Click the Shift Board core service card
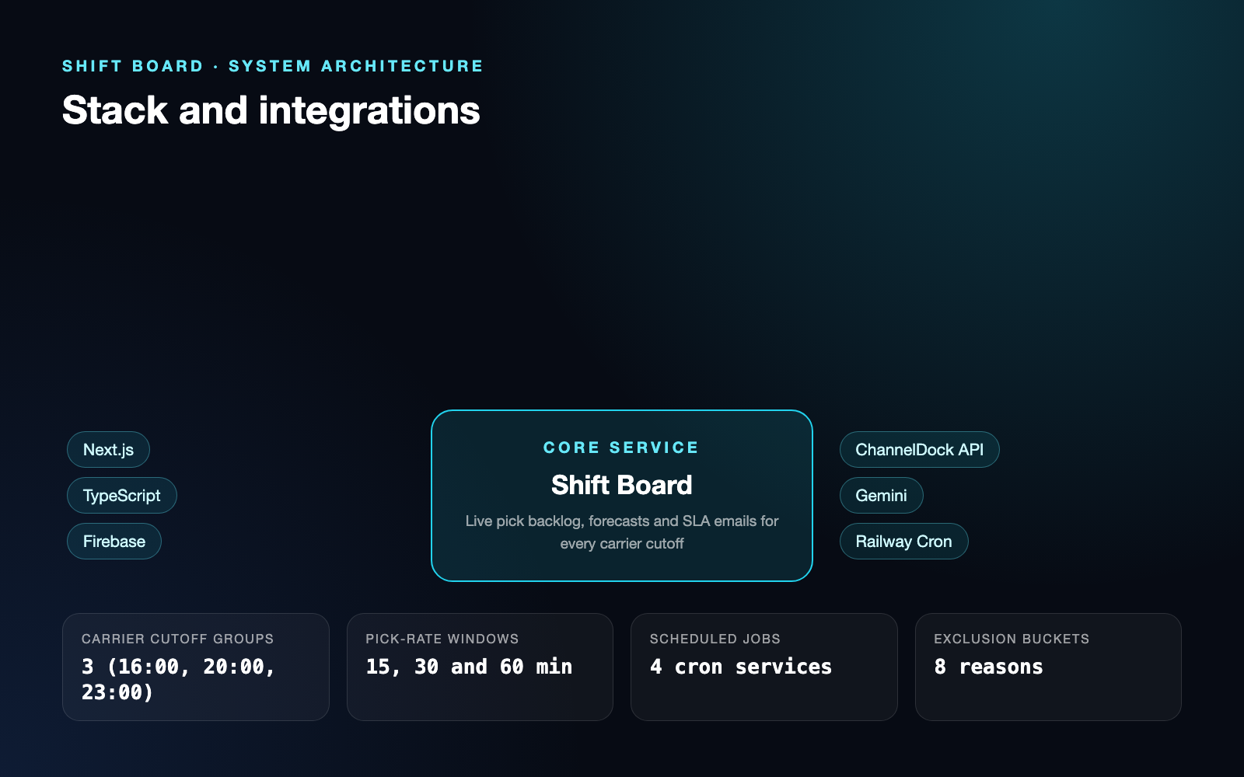The width and height of the screenshot is (1244, 777). point(622,496)
